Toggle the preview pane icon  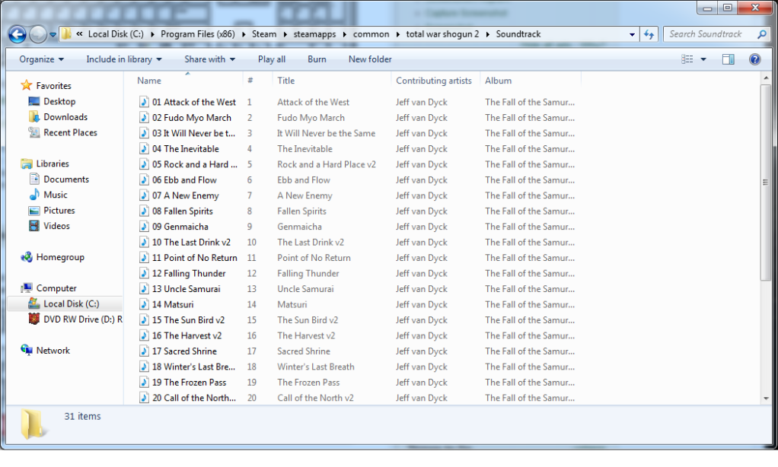[729, 59]
